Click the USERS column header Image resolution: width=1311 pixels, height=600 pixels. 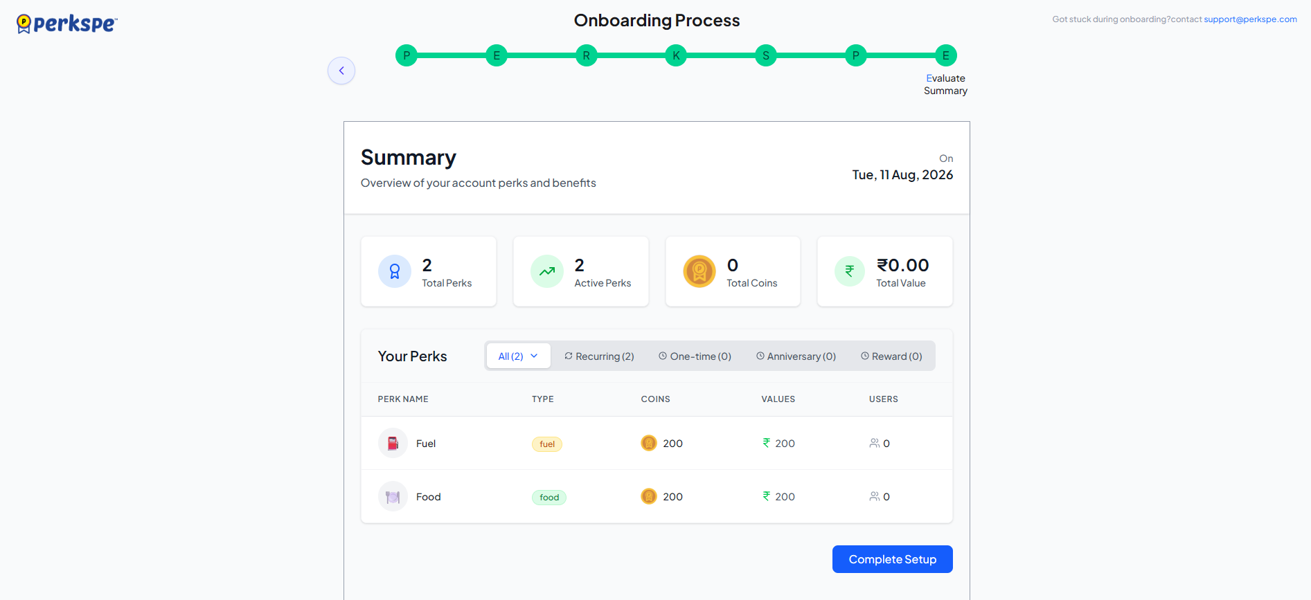point(884,399)
